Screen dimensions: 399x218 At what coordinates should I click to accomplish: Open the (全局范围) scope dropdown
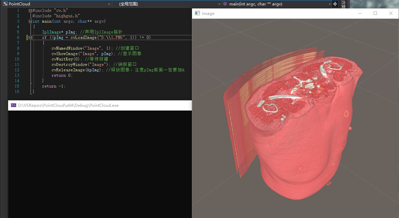pyautogui.click(x=219, y=4)
